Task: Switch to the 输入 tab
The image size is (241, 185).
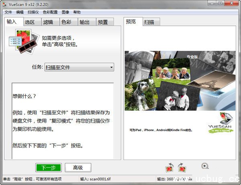Action: pyautogui.click(x=14, y=22)
